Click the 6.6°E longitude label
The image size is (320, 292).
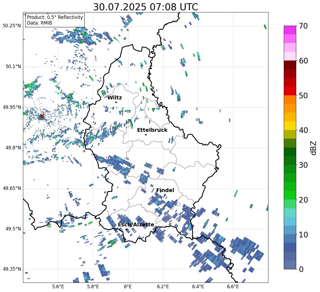(233, 287)
